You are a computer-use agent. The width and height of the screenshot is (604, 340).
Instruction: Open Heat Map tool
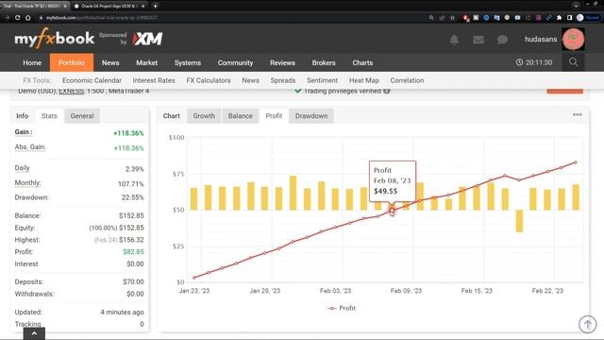pyautogui.click(x=364, y=80)
